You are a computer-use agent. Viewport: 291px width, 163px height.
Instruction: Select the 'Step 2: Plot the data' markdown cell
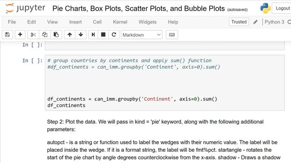(156, 125)
